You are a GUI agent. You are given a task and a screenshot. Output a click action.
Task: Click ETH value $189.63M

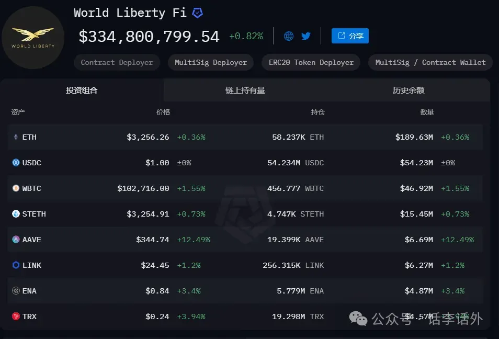tap(414, 137)
